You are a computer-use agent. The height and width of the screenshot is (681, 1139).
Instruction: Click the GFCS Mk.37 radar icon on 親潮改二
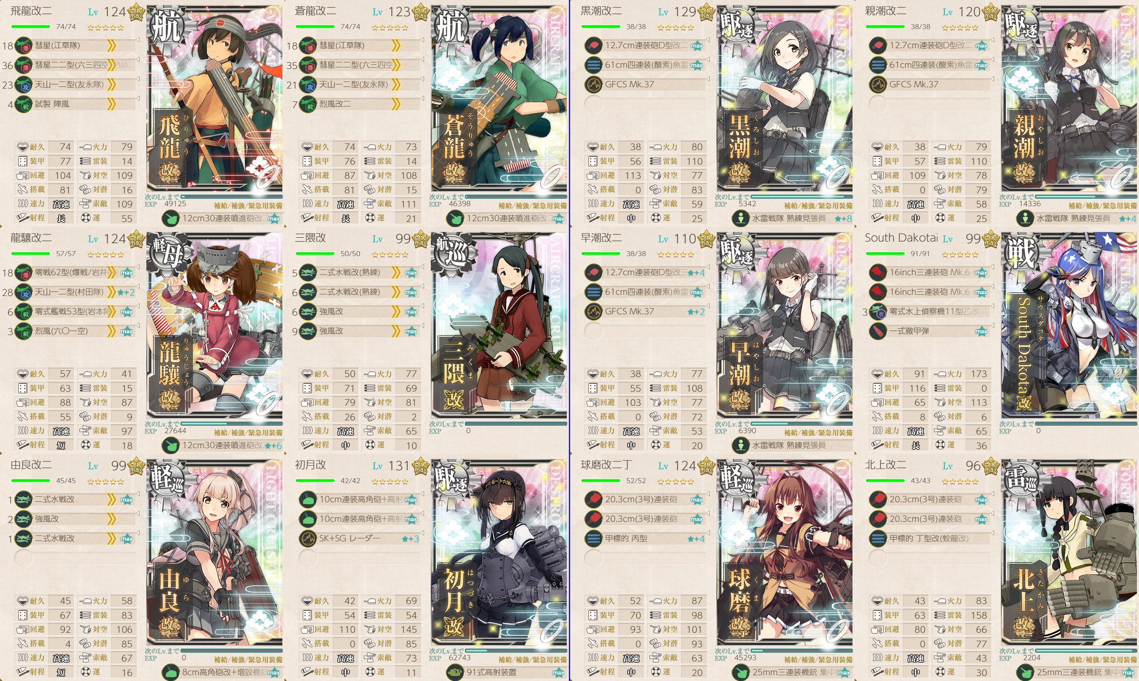pos(878,84)
